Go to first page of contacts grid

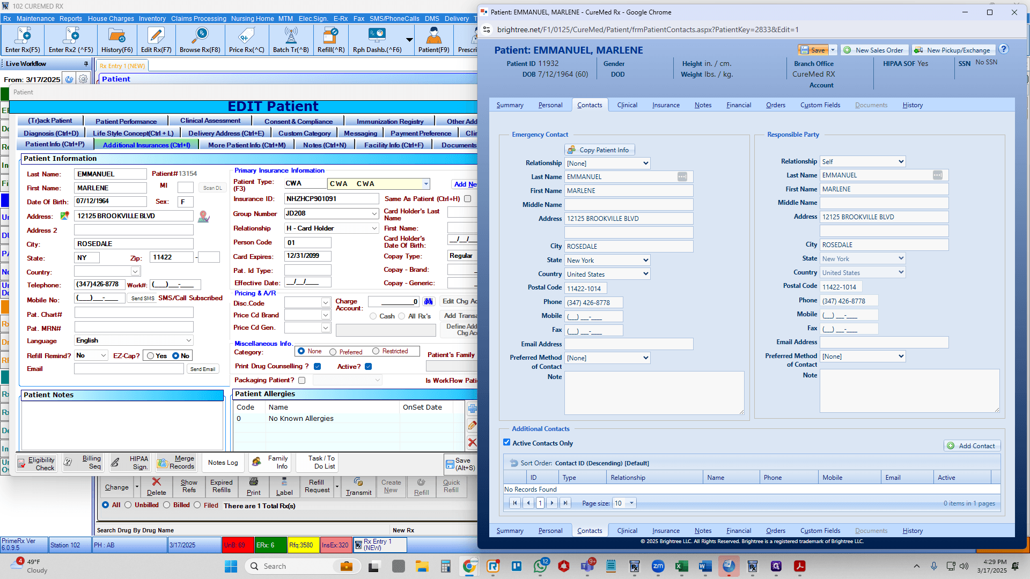[x=515, y=503]
